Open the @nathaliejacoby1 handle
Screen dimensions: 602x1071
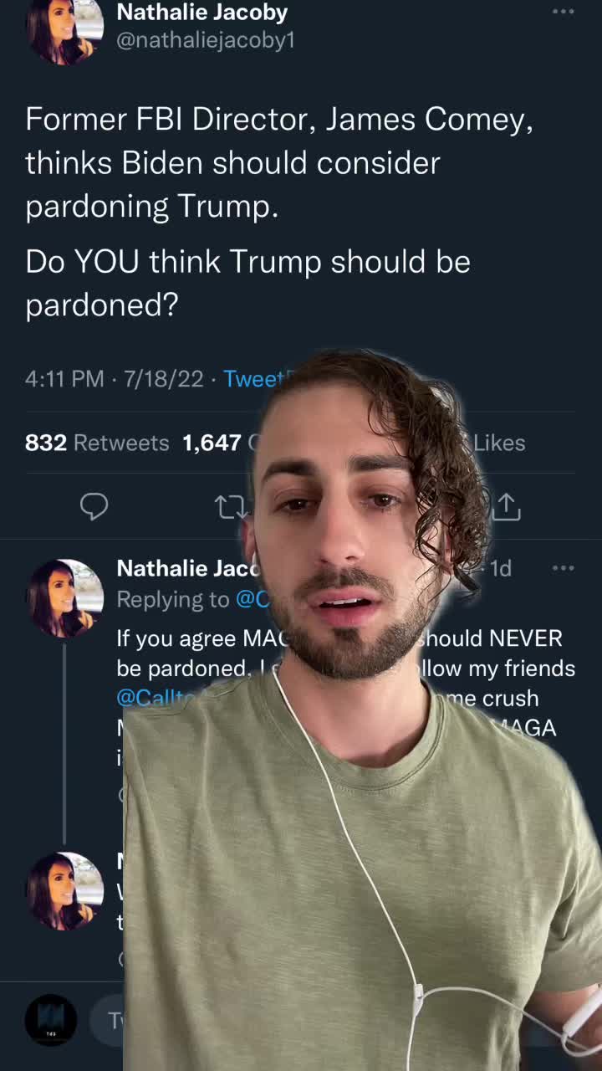click(x=206, y=40)
